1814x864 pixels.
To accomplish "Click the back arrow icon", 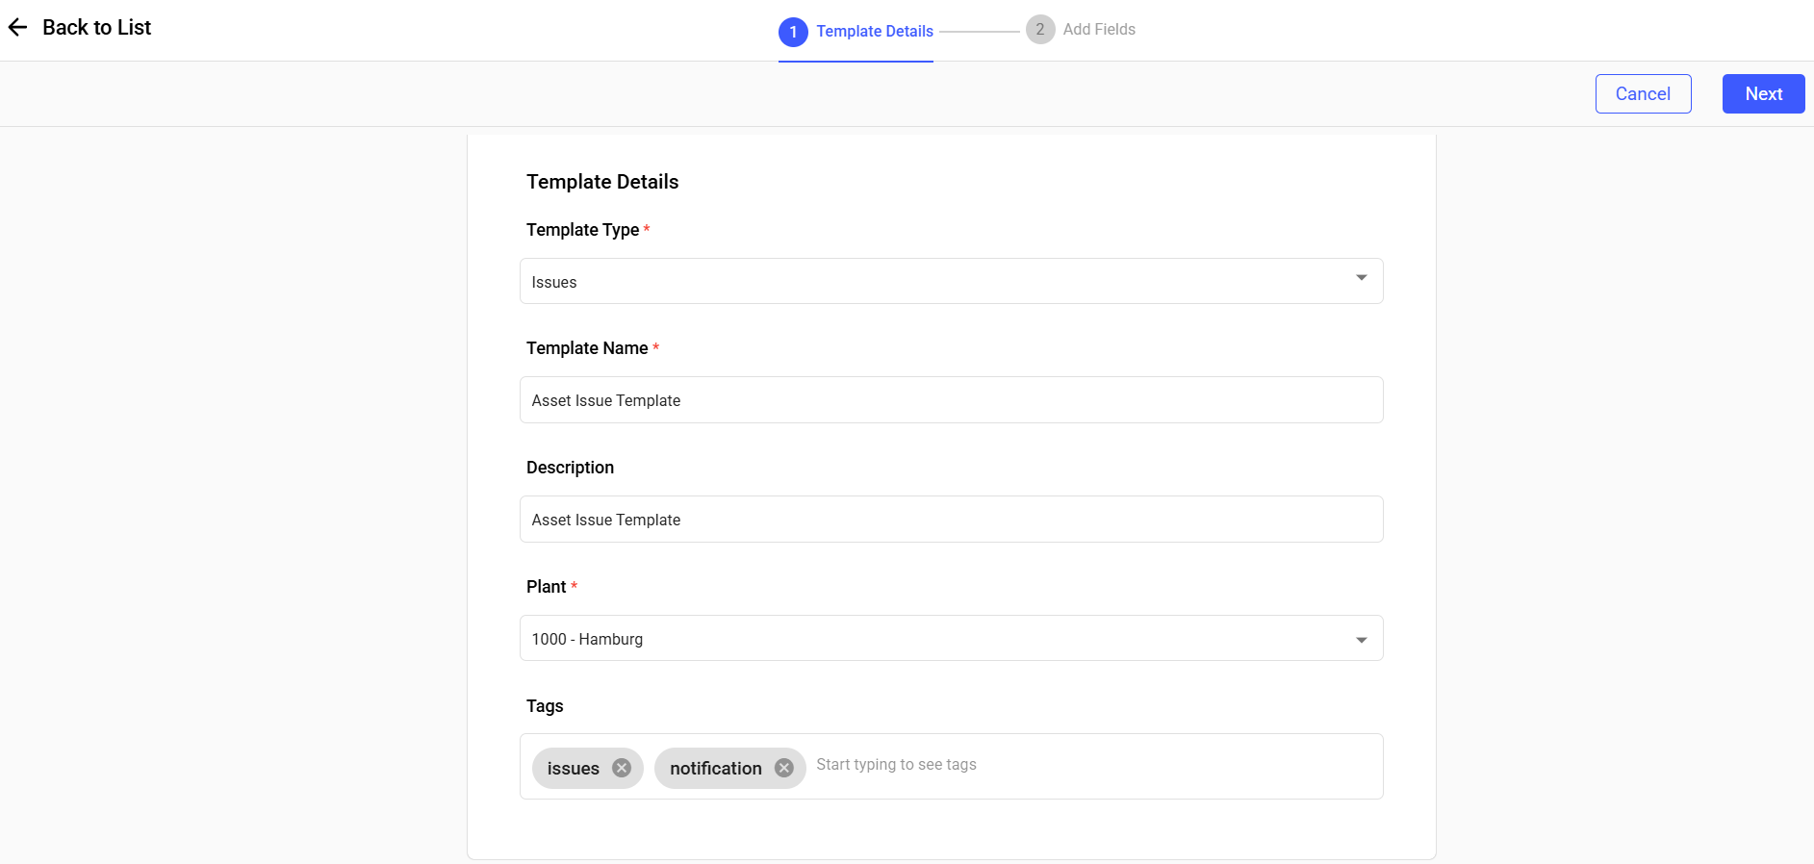I will point(17,28).
